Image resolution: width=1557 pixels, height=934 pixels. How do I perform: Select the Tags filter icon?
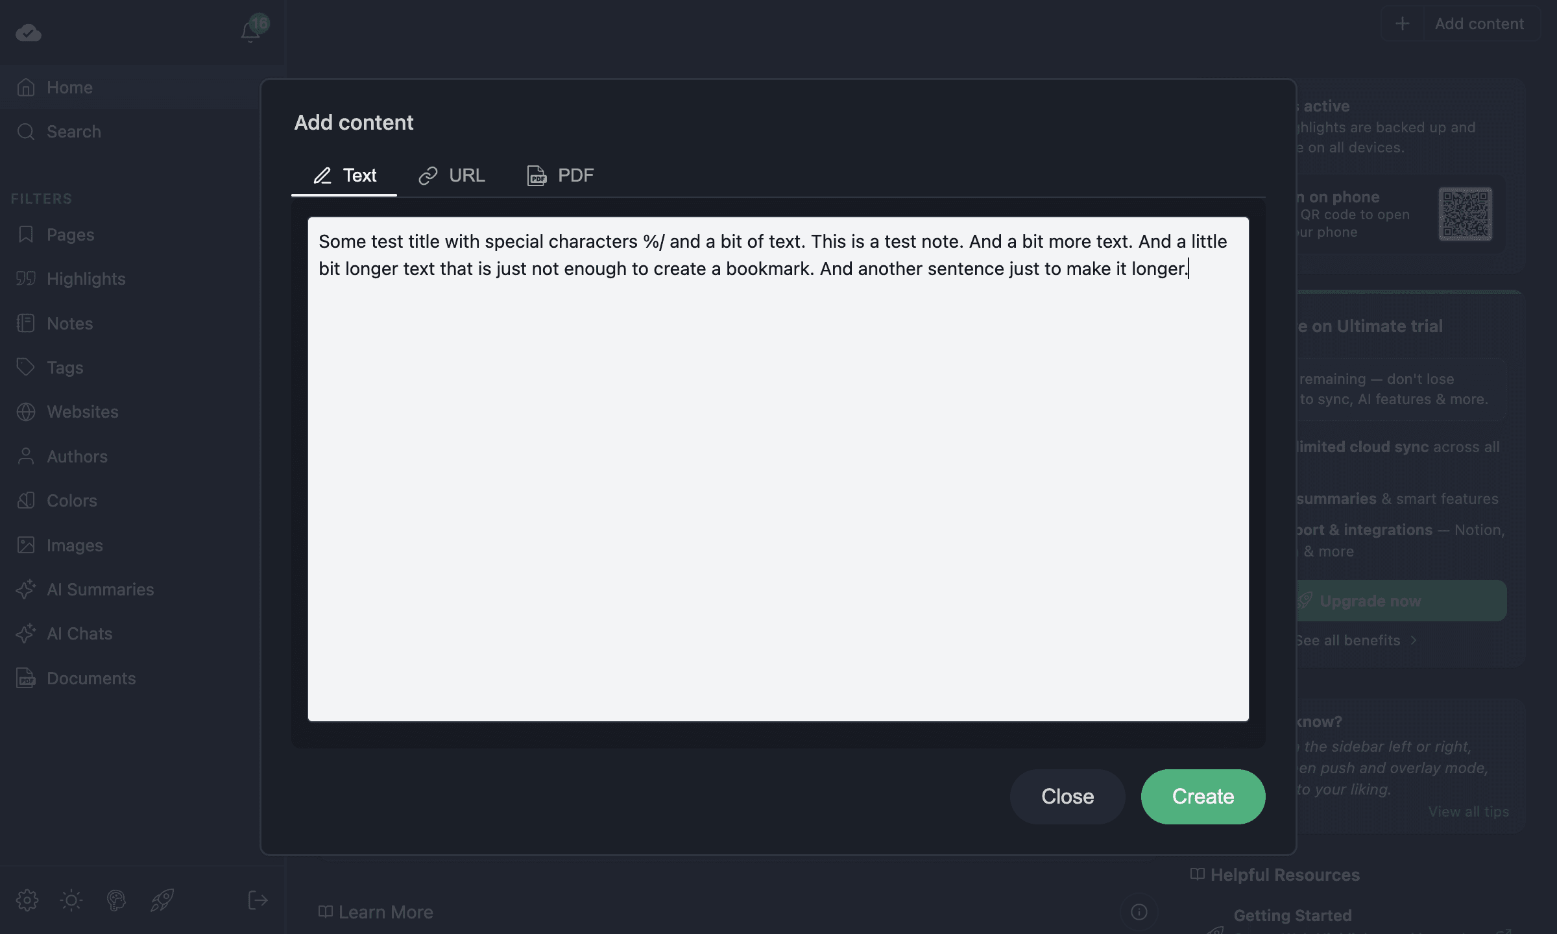[26, 367]
